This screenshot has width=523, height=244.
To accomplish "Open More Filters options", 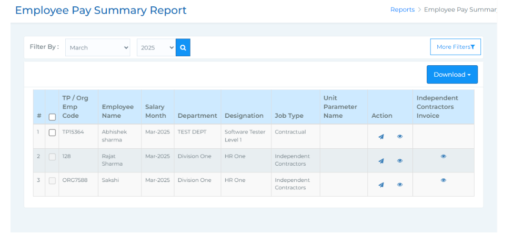I will (455, 47).
